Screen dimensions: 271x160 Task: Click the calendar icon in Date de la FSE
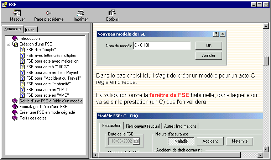(x=136, y=141)
